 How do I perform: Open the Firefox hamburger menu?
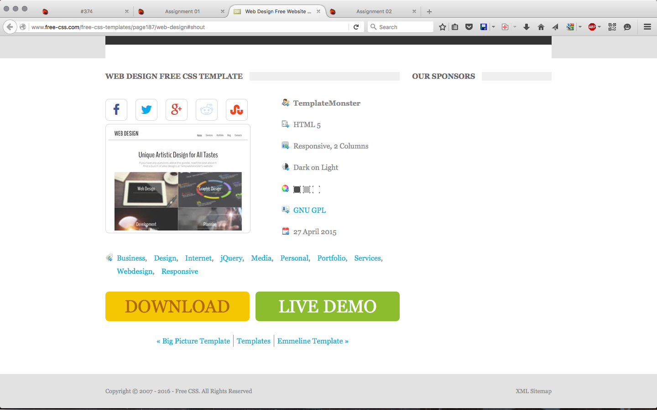click(x=647, y=27)
